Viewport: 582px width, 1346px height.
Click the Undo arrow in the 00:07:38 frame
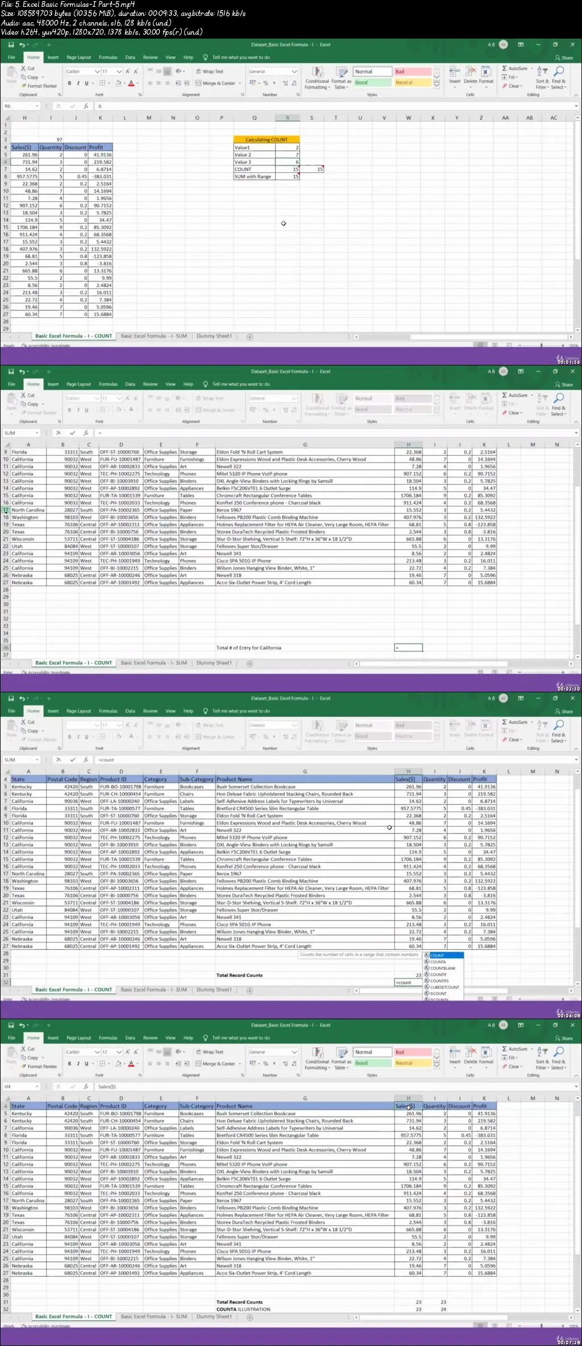[x=22, y=1025]
